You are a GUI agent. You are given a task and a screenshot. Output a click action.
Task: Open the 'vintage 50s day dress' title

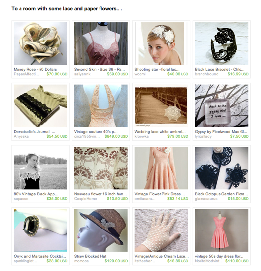[219, 256]
